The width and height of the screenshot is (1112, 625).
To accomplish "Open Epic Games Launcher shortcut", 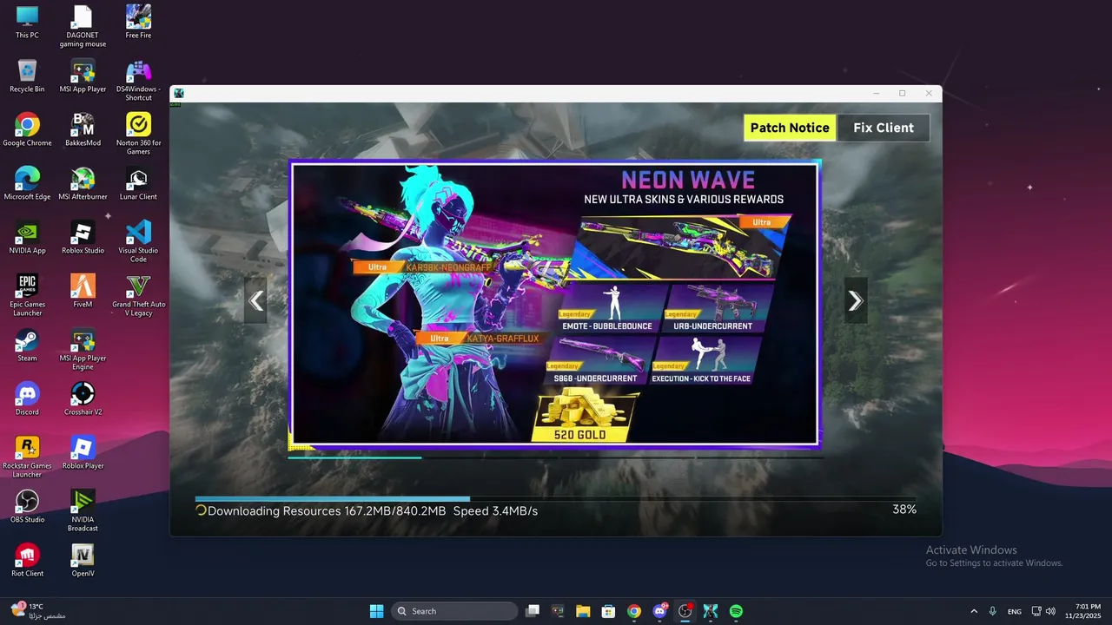I will (27, 296).
